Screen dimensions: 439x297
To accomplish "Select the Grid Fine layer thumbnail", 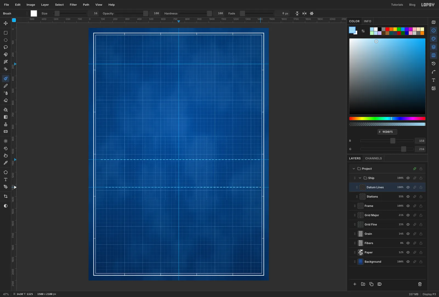I will click(x=361, y=225).
